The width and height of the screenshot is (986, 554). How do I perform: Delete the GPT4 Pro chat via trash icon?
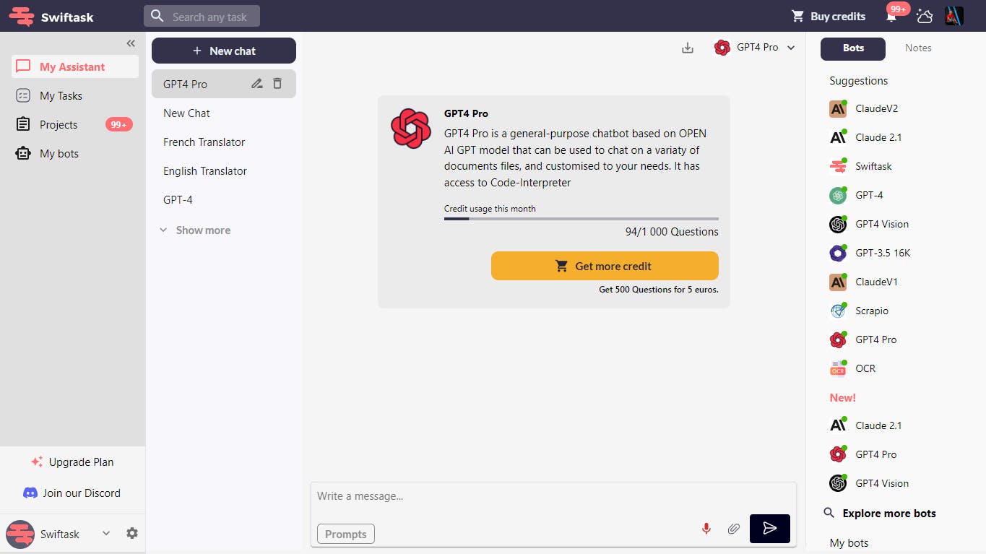point(277,84)
